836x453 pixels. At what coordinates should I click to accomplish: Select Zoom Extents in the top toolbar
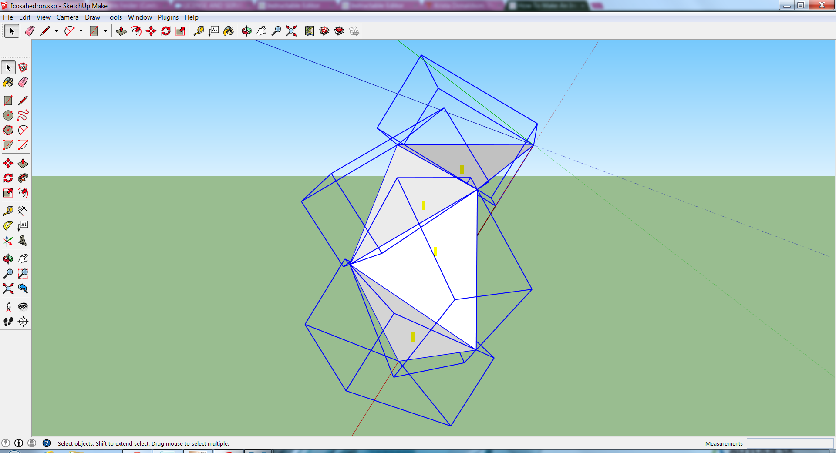tap(291, 31)
